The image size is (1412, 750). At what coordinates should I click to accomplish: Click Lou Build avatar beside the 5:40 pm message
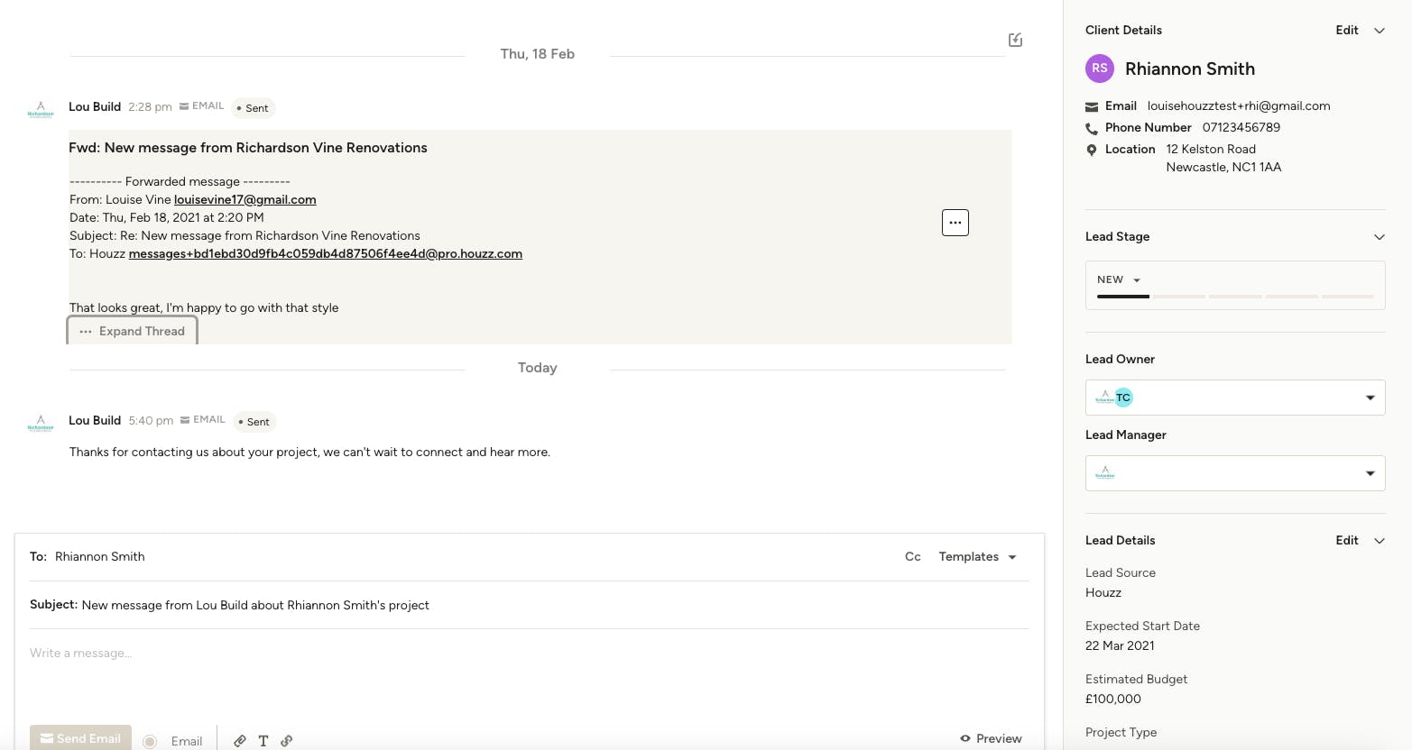coord(41,423)
